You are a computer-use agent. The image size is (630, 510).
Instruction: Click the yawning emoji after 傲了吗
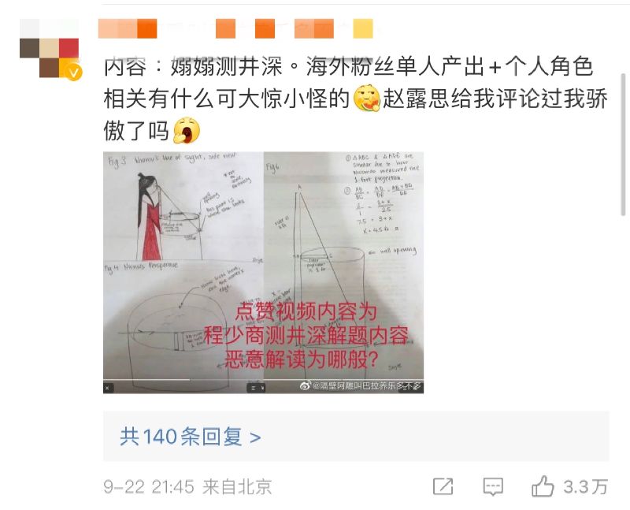point(187,130)
